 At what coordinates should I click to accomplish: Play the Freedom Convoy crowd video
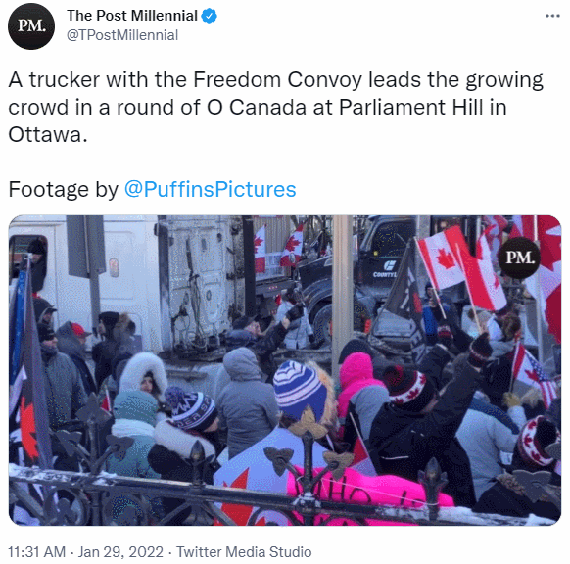pyautogui.click(x=285, y=370)
